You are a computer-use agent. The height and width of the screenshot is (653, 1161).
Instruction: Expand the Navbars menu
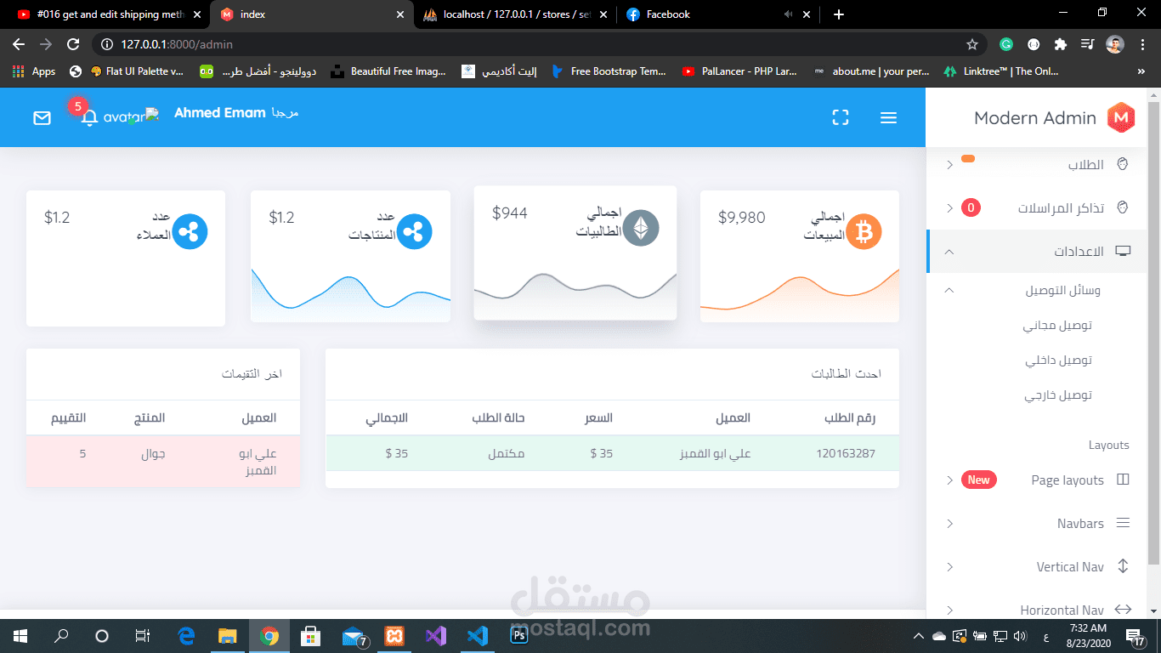click(949, 524)
